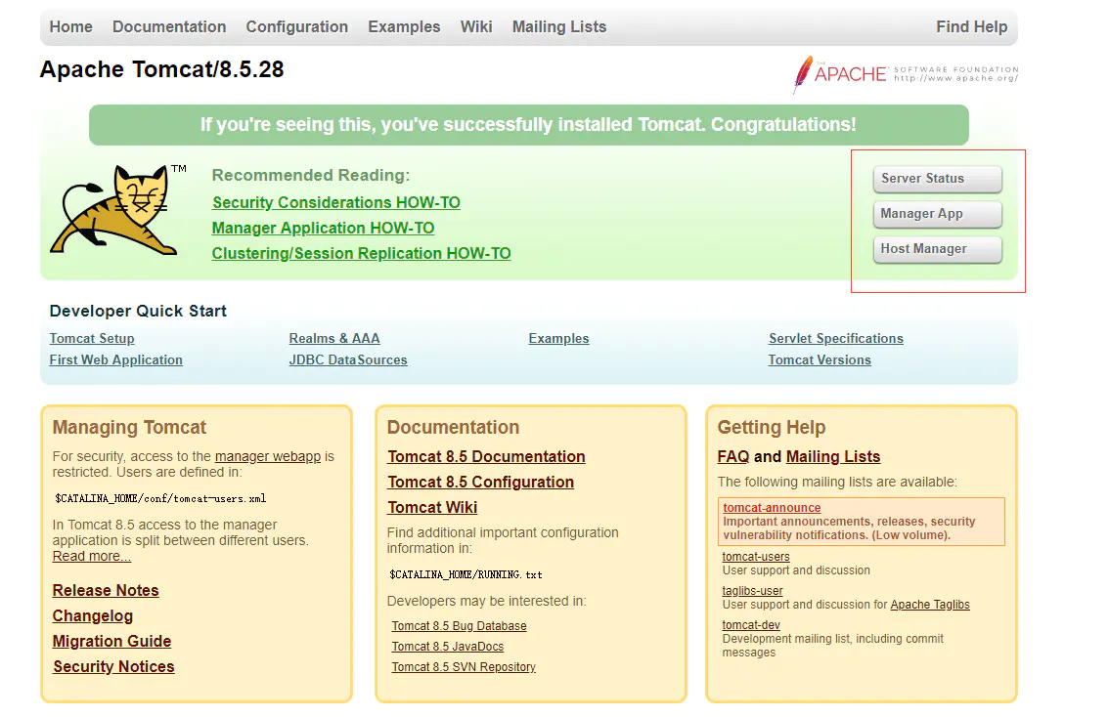
Task: Click the Server Status button
Action: 937,179
